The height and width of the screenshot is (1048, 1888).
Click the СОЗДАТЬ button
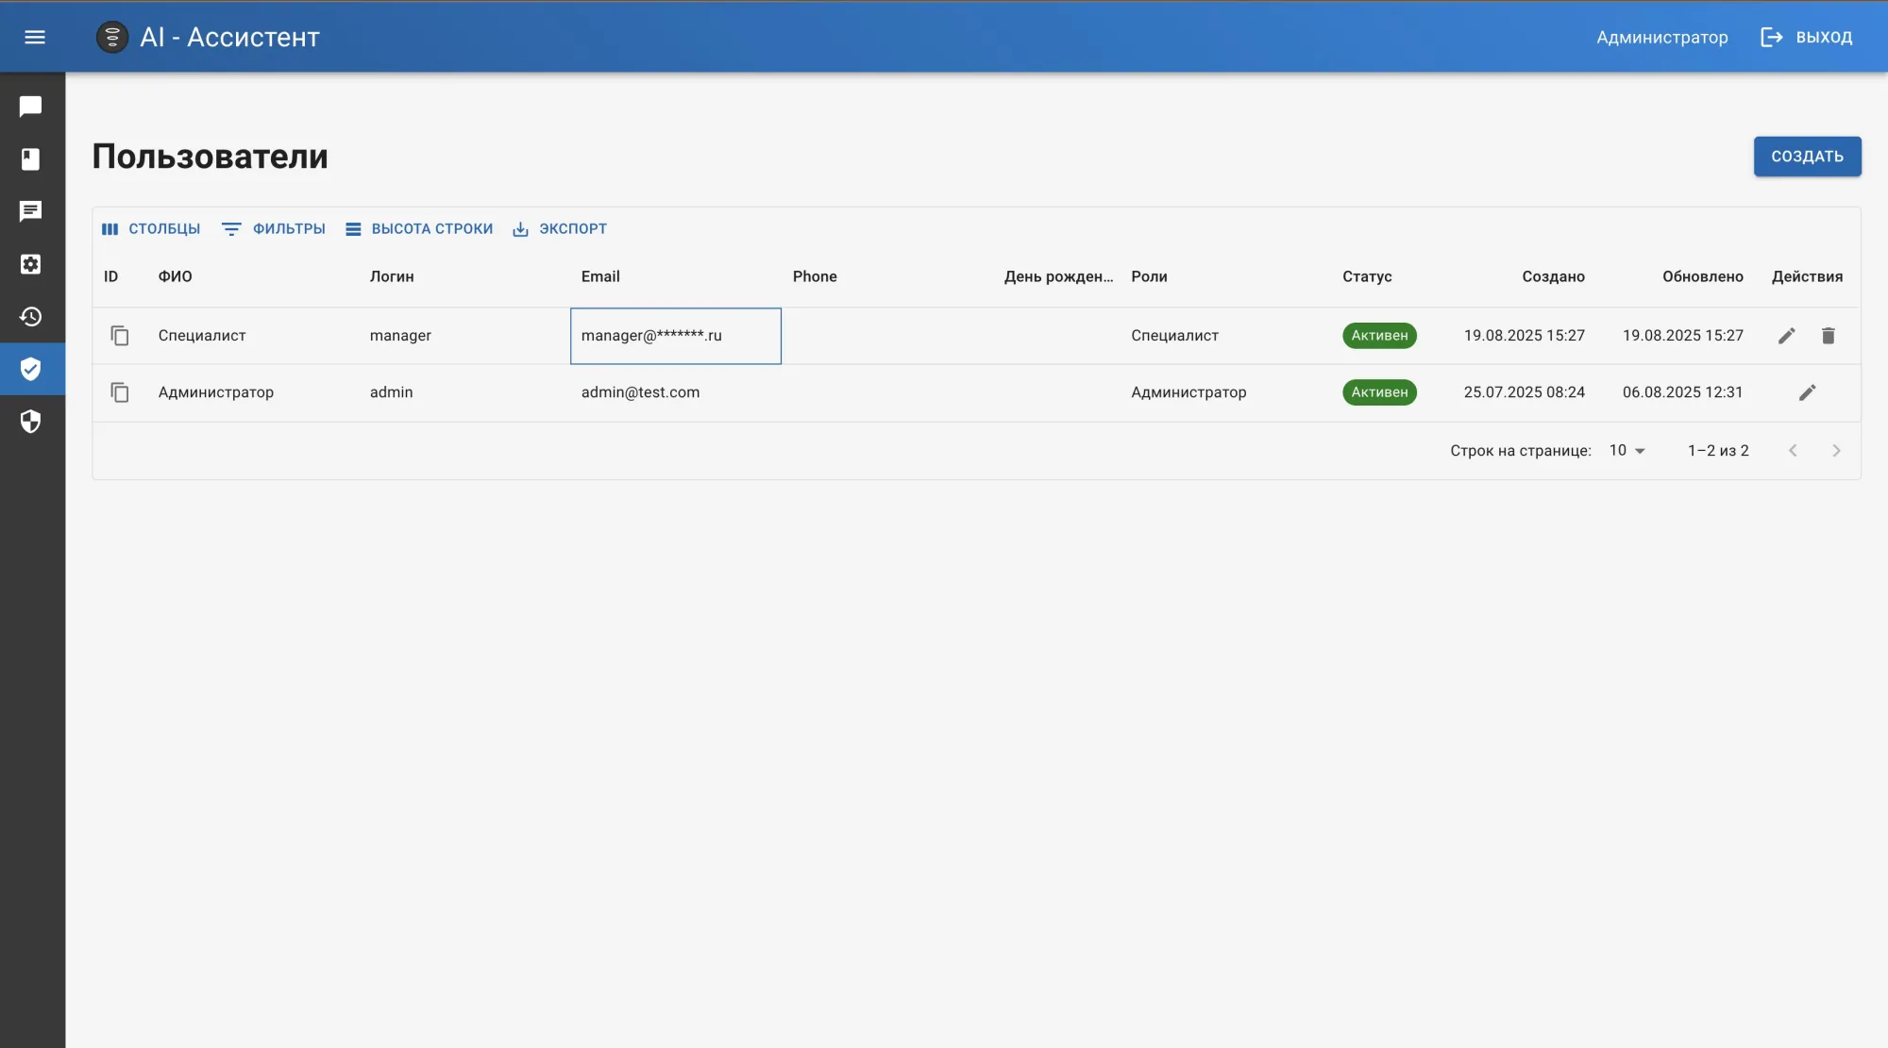[1807, 157]
